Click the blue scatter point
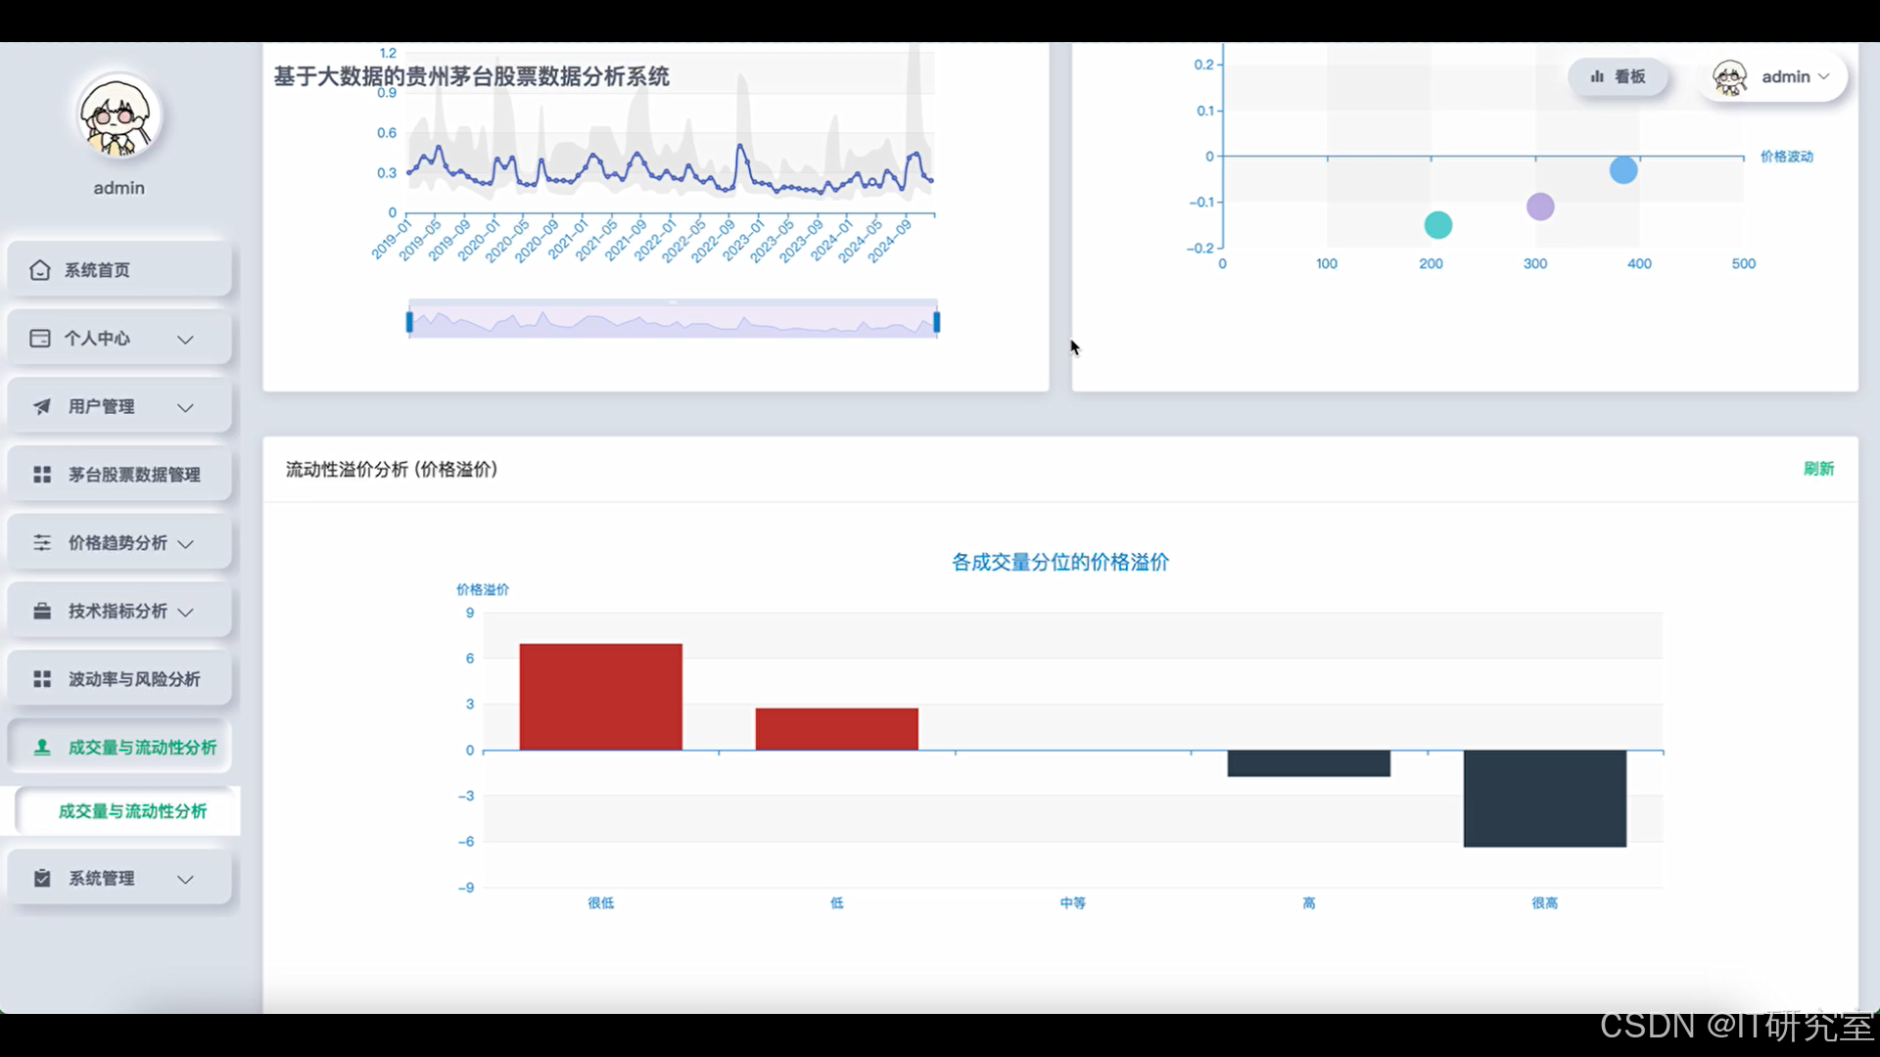 point(1623,170)
